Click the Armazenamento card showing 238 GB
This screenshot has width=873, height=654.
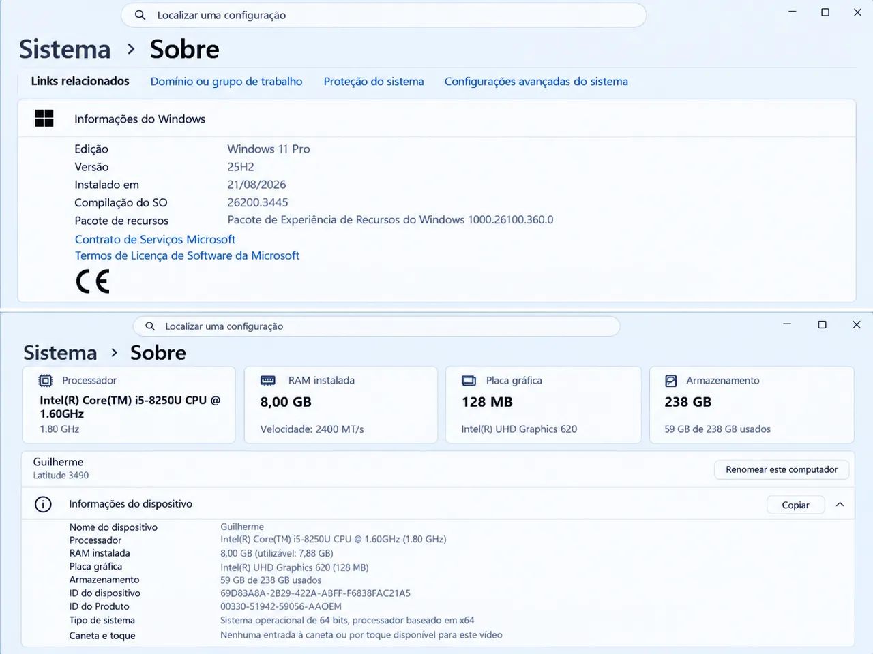(x=752, y=405)
